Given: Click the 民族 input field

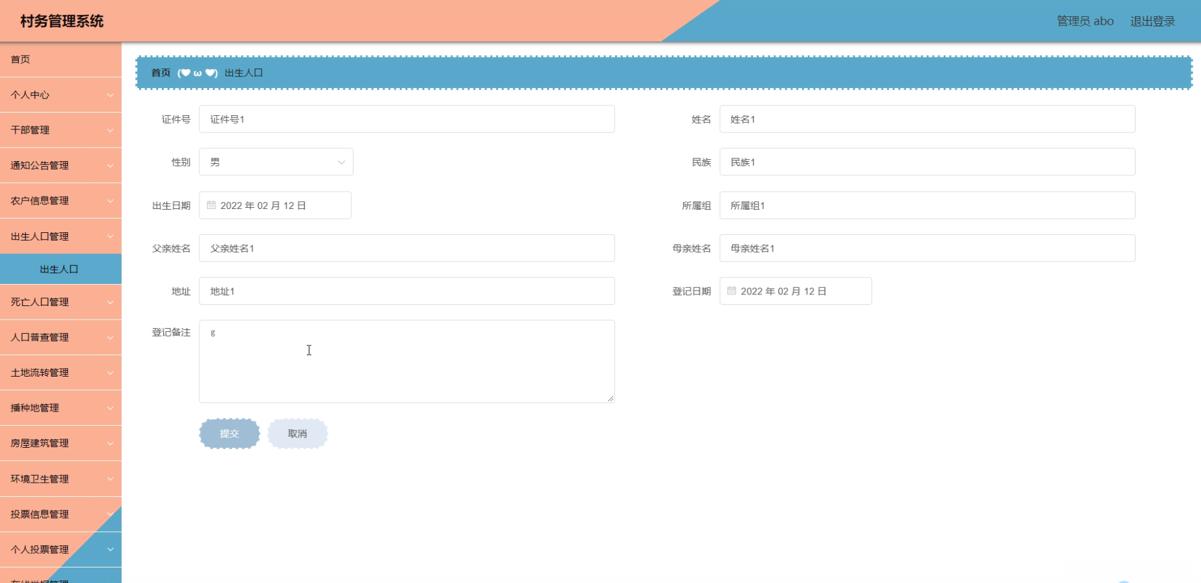Looking at the screenshot, I should tap(927, 162).
